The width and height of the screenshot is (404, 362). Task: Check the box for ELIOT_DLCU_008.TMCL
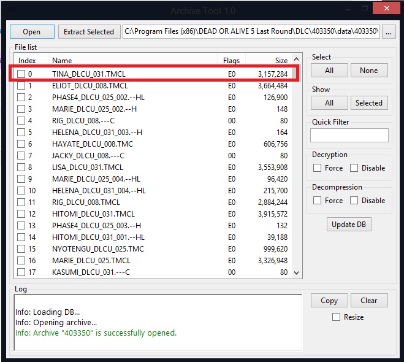pyautogui.click(x=21, y=86)
